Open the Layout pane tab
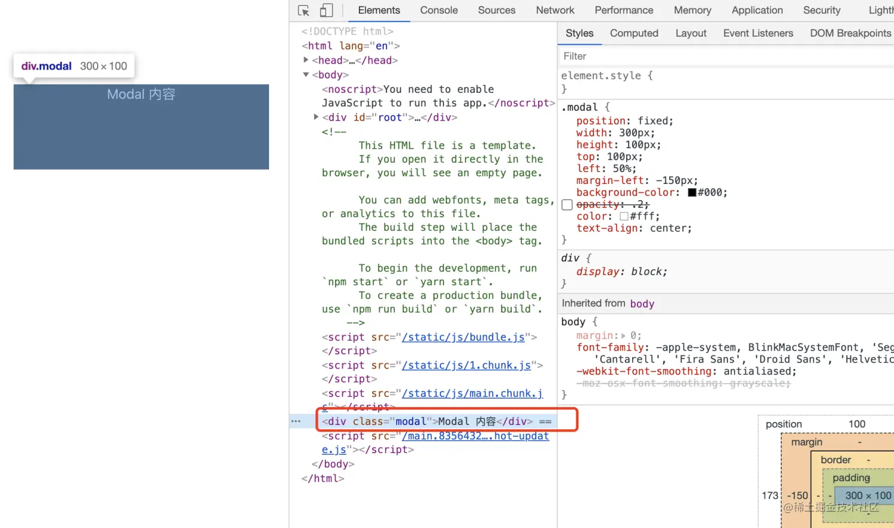Screen dimensions: 894x528 point(691,34)
